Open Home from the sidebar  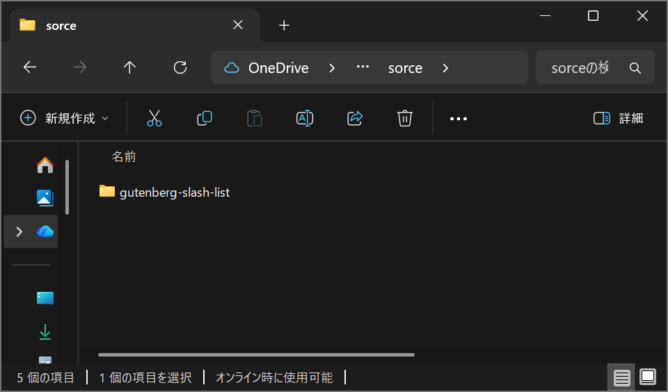click(45, 165)
